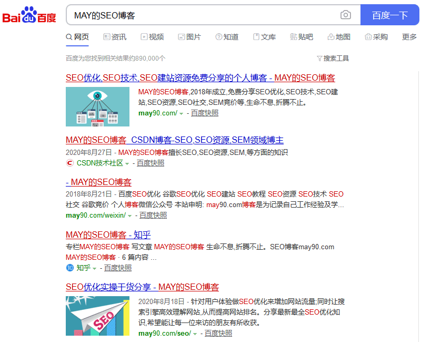Image resolution: width=421 pixels, height=342 pixels.
Task: Expand dropdown arrow next to may90.com/weixin/
Action: click(129, 216)
